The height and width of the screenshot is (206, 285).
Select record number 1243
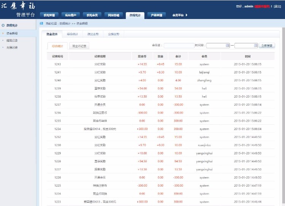[x=58, y=64]
